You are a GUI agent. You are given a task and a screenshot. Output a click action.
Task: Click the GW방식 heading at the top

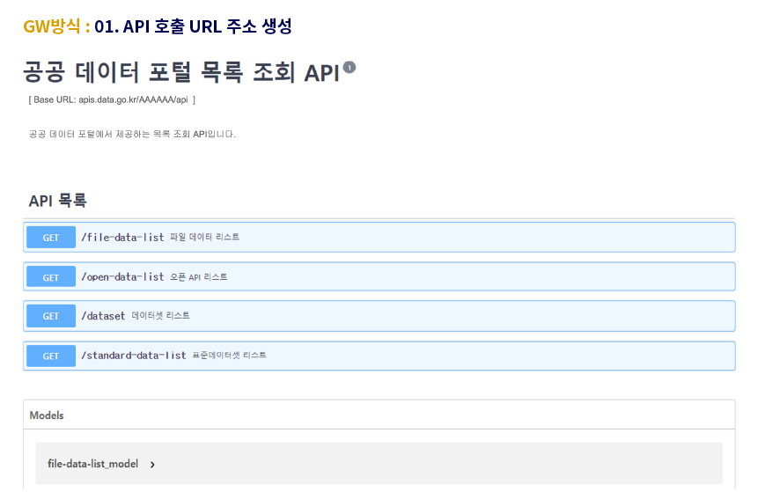click(52, 26)
